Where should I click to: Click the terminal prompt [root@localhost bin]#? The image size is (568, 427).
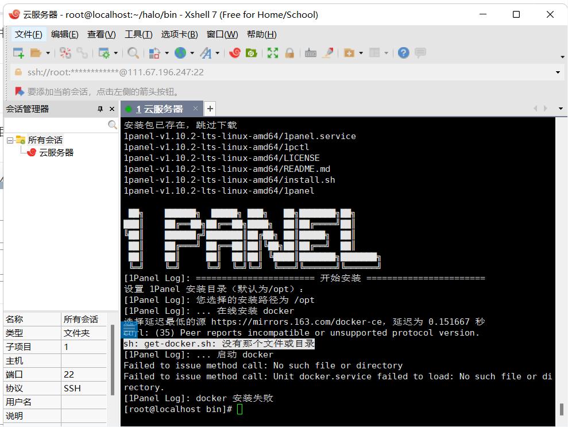(178, 409)
